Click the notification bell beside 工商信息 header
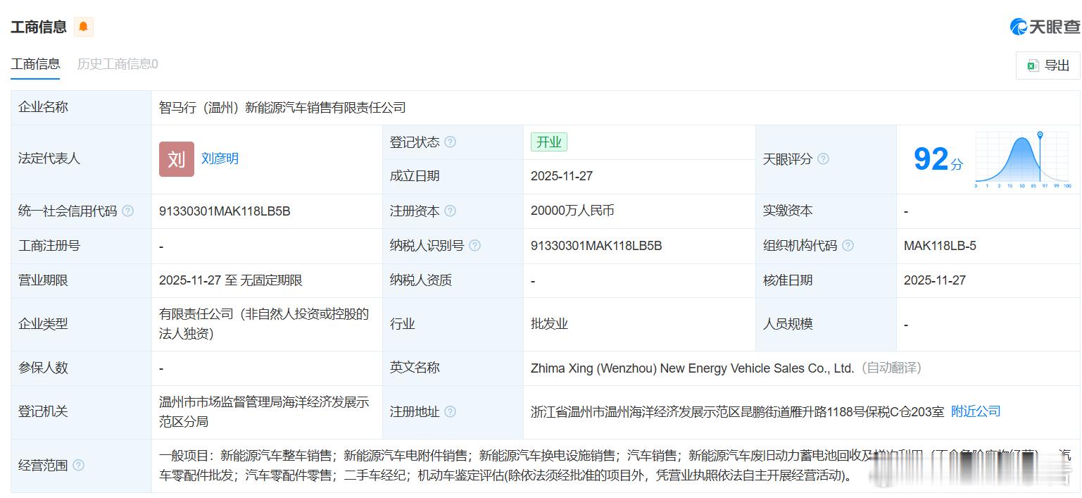The width and height of the screenshot is (1082, 498). click(84, 27)
